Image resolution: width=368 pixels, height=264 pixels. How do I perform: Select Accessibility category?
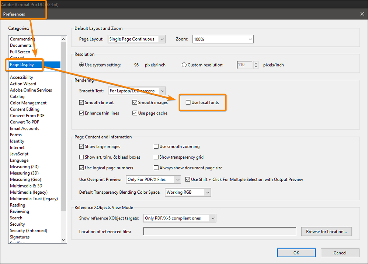coord(21,77)
